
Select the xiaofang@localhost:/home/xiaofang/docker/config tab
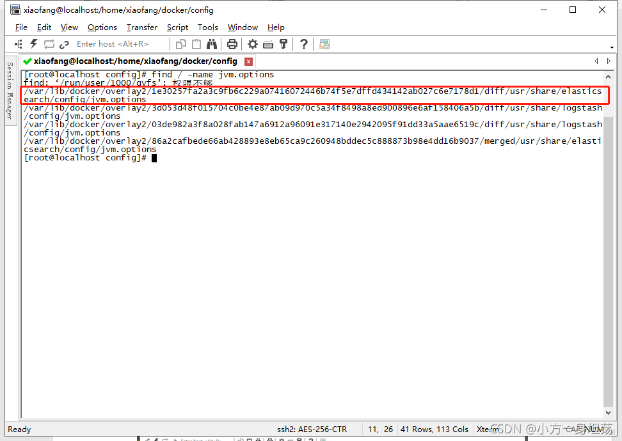pyautogui.click(x=136, y=61)
